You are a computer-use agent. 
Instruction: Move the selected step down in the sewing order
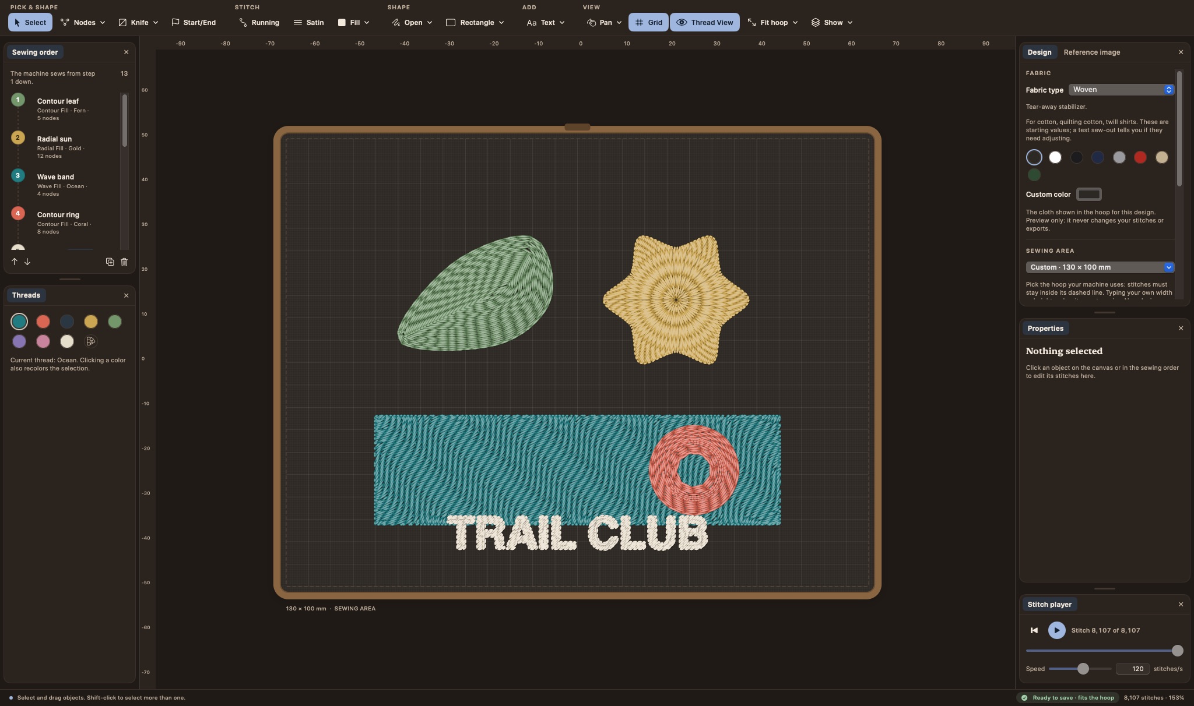(x=27, y=262)
